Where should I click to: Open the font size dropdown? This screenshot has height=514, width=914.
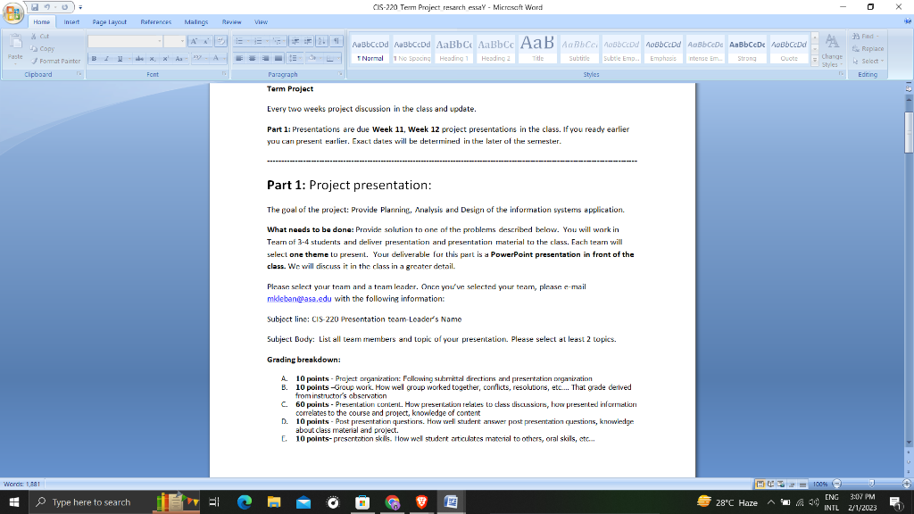point(182,40)
